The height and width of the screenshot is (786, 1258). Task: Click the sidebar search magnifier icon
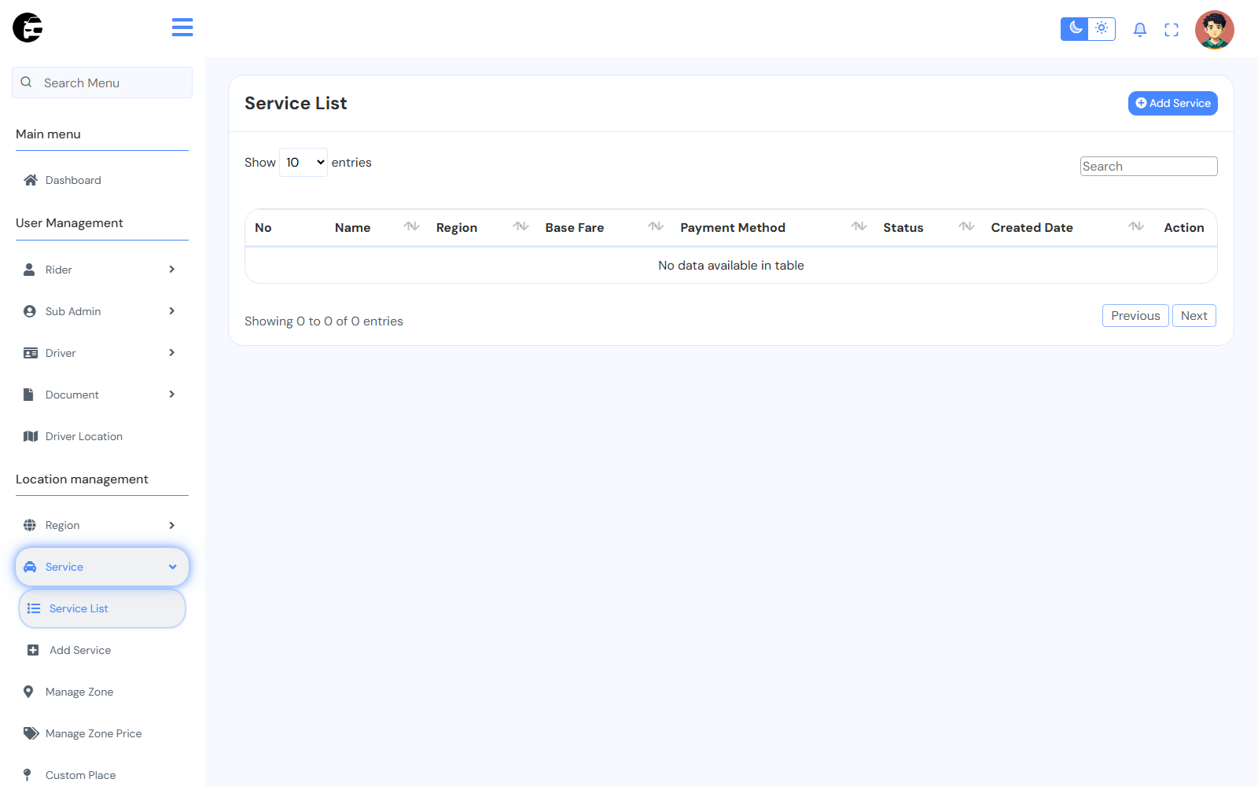coord(27,83)
